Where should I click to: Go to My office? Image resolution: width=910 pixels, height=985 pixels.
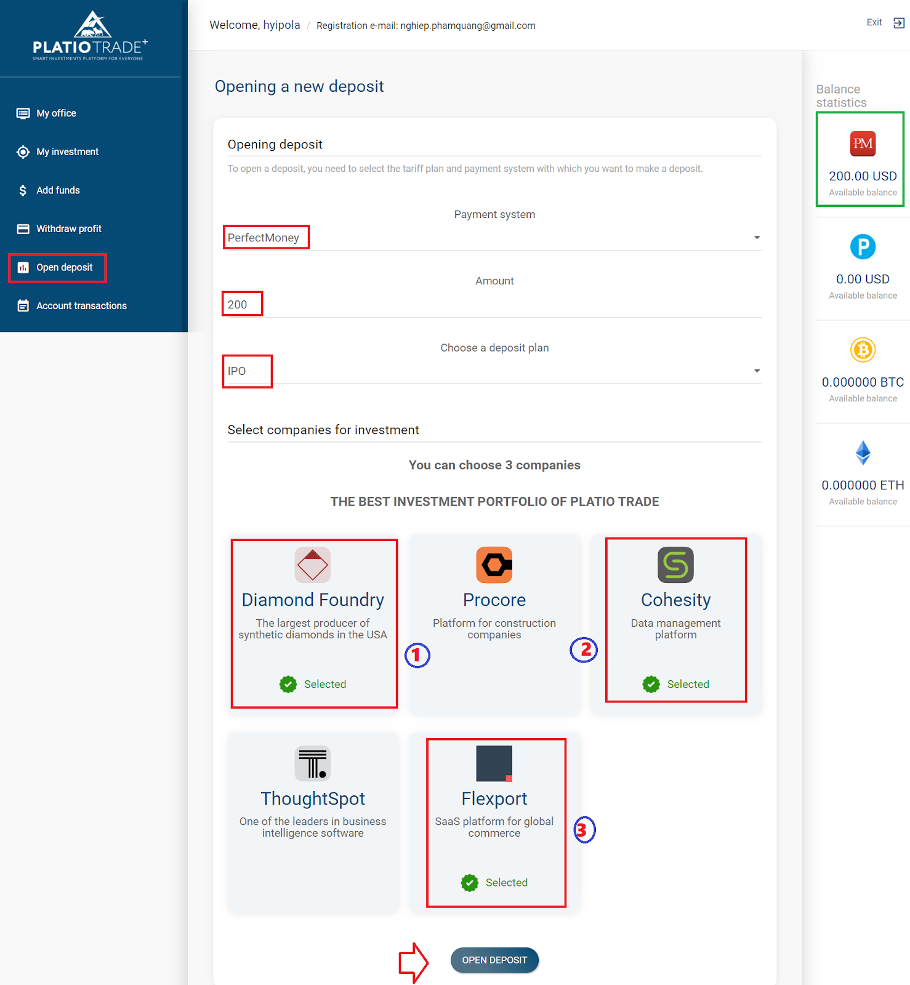coord(56,113)
